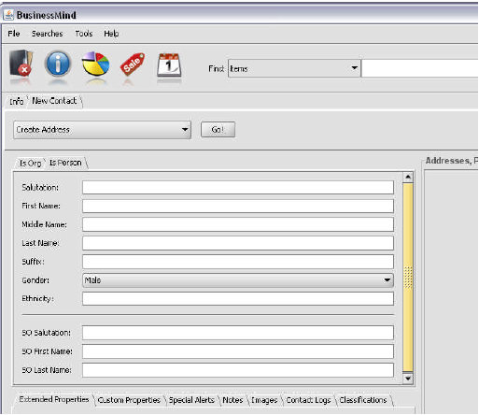Open the pie chart reports icon
Viewport: 479px width, 415px height.
95,64
